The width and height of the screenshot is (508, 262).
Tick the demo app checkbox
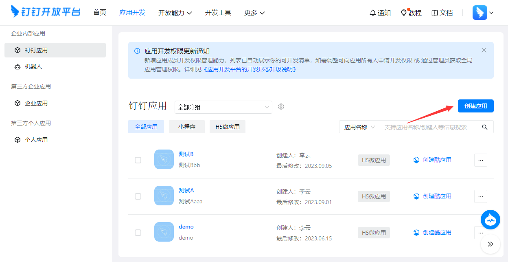click(x=138, y=233)
